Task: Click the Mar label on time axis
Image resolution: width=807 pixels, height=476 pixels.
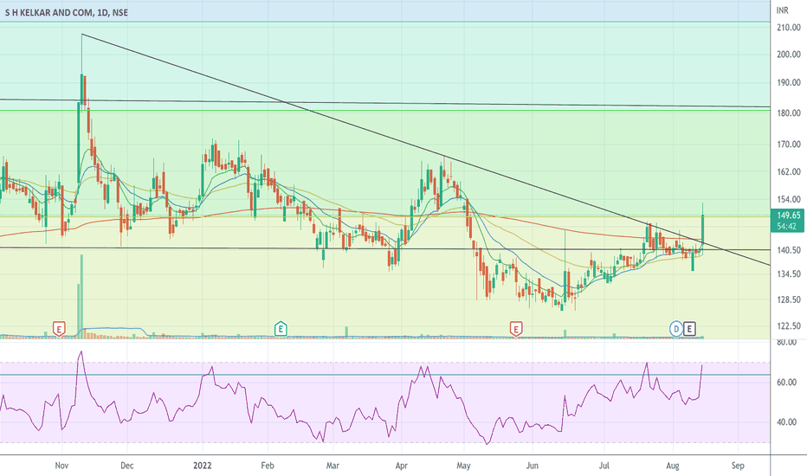Action: [x=332, y=466]
